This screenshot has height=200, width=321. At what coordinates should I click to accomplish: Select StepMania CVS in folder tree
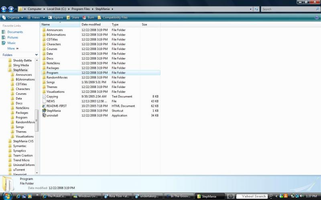tap(23, 141)
